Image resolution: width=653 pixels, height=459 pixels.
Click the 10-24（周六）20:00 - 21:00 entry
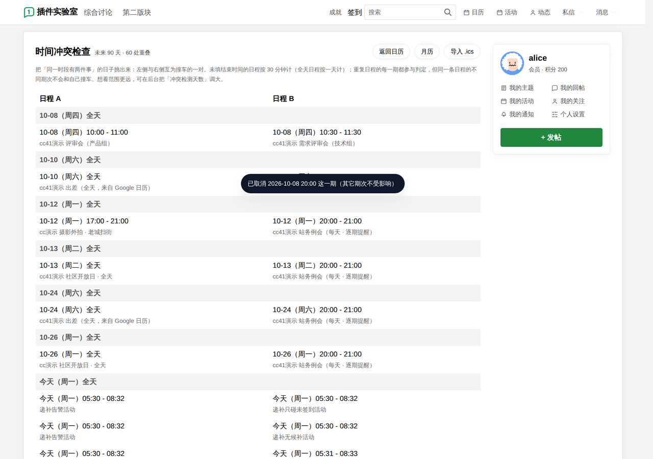[317, 310]
